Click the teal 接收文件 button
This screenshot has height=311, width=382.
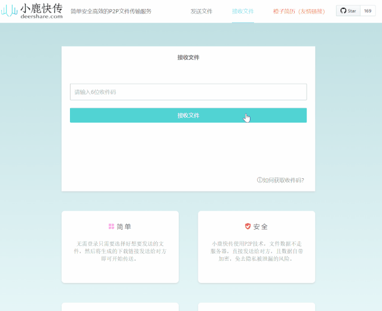188,115
